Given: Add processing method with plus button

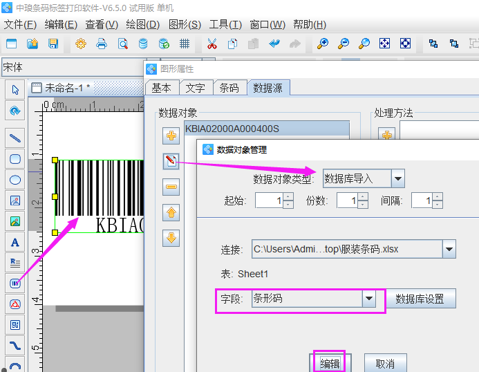Looking at the screenshot, I should click(x=387, y=135).
